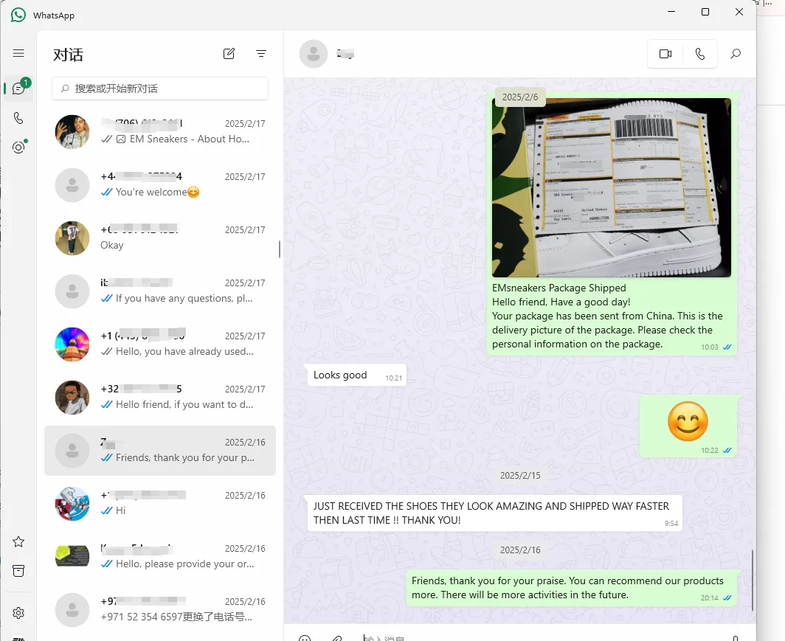The width and height of the screenshot is (785, 641).
Task: Open the shipping label photo in chat
Action: coord(612,187)
